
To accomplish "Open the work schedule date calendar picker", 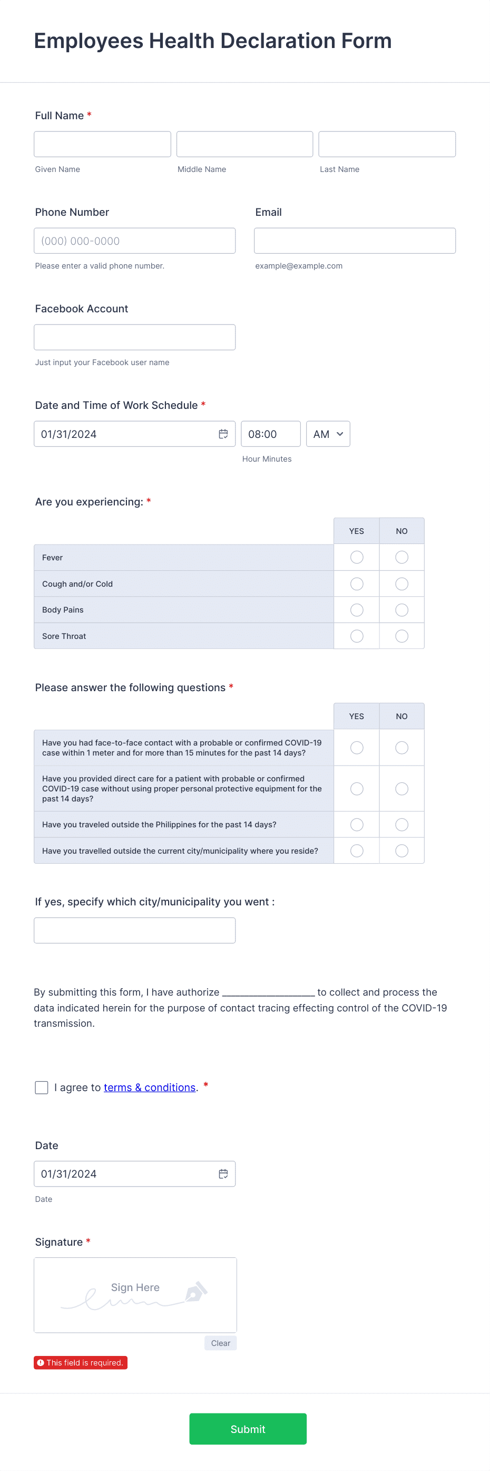I will click(223, 433).
